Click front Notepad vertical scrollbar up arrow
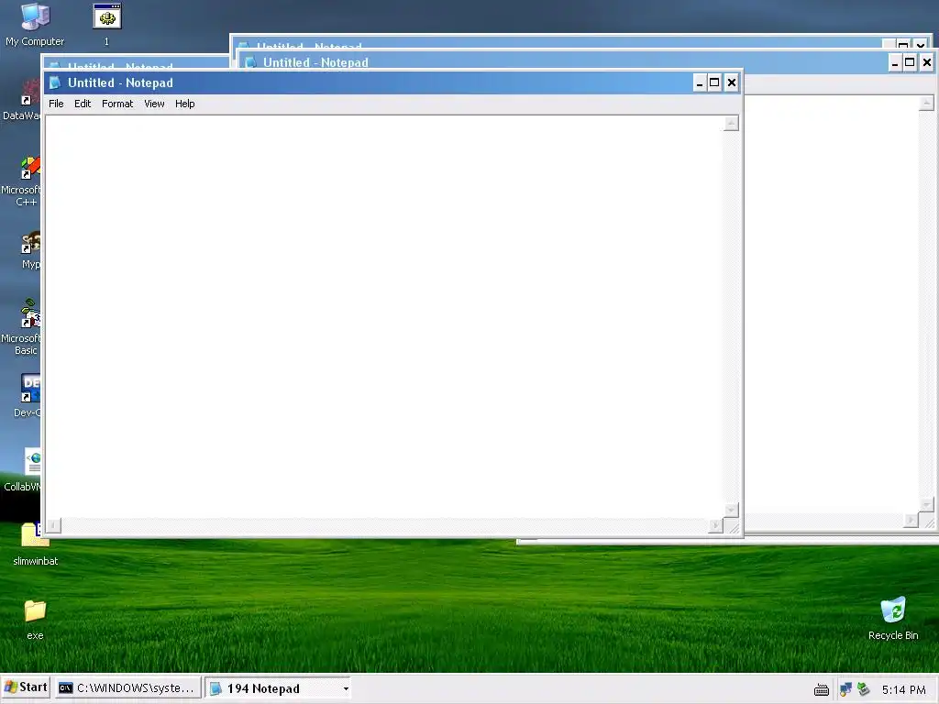The image size is (939, 704). click(x=731, y=124)
